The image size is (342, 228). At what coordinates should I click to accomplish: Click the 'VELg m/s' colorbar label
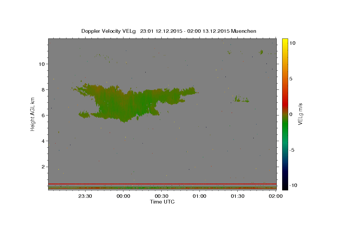pos(300,114)
